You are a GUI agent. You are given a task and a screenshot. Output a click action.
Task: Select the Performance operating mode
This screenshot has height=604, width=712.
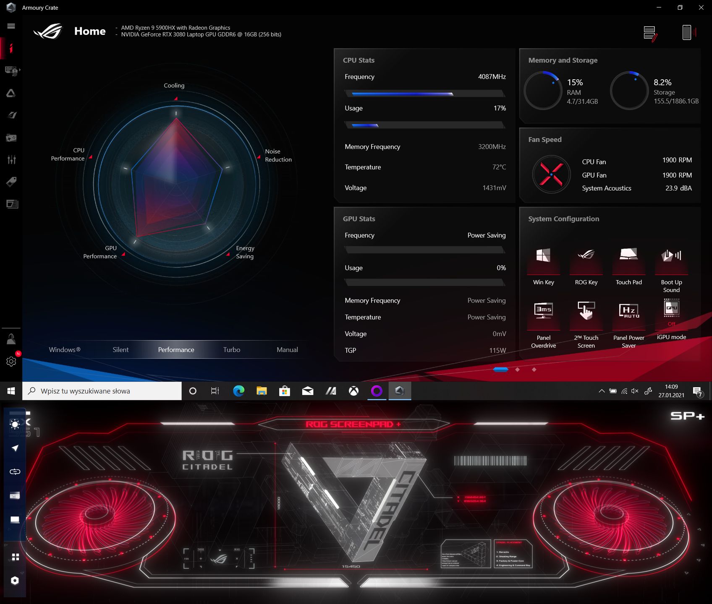point(176,350)
